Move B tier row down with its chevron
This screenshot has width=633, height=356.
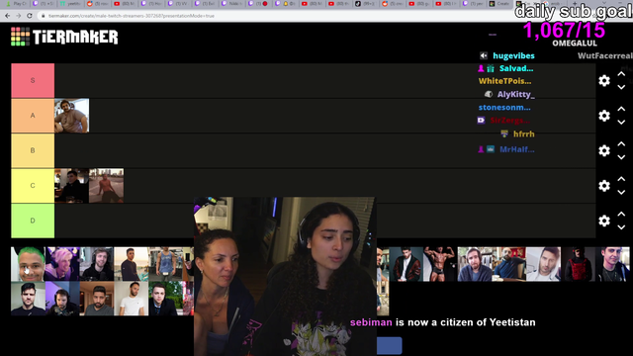point(621,157)
